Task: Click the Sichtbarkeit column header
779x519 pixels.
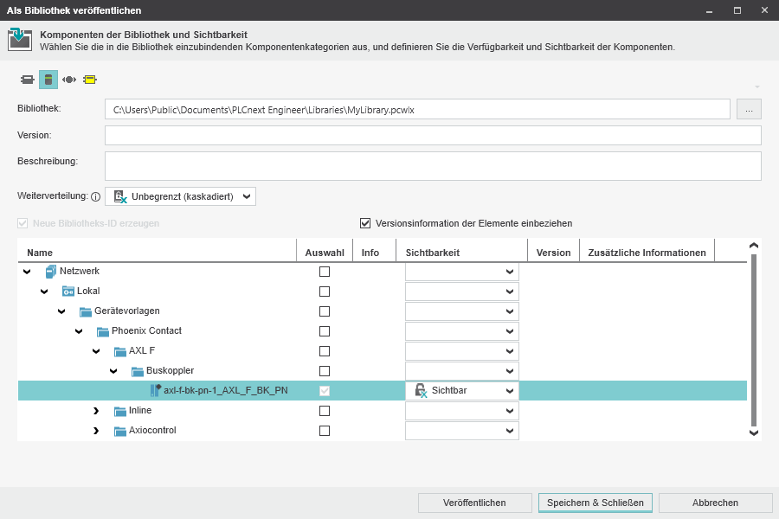Action: click(x=433, y=253)
